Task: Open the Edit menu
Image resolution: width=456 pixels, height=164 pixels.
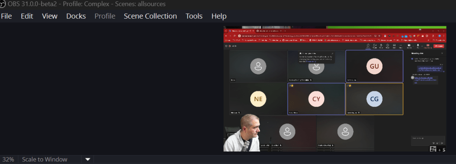Action: pos(27,16)
